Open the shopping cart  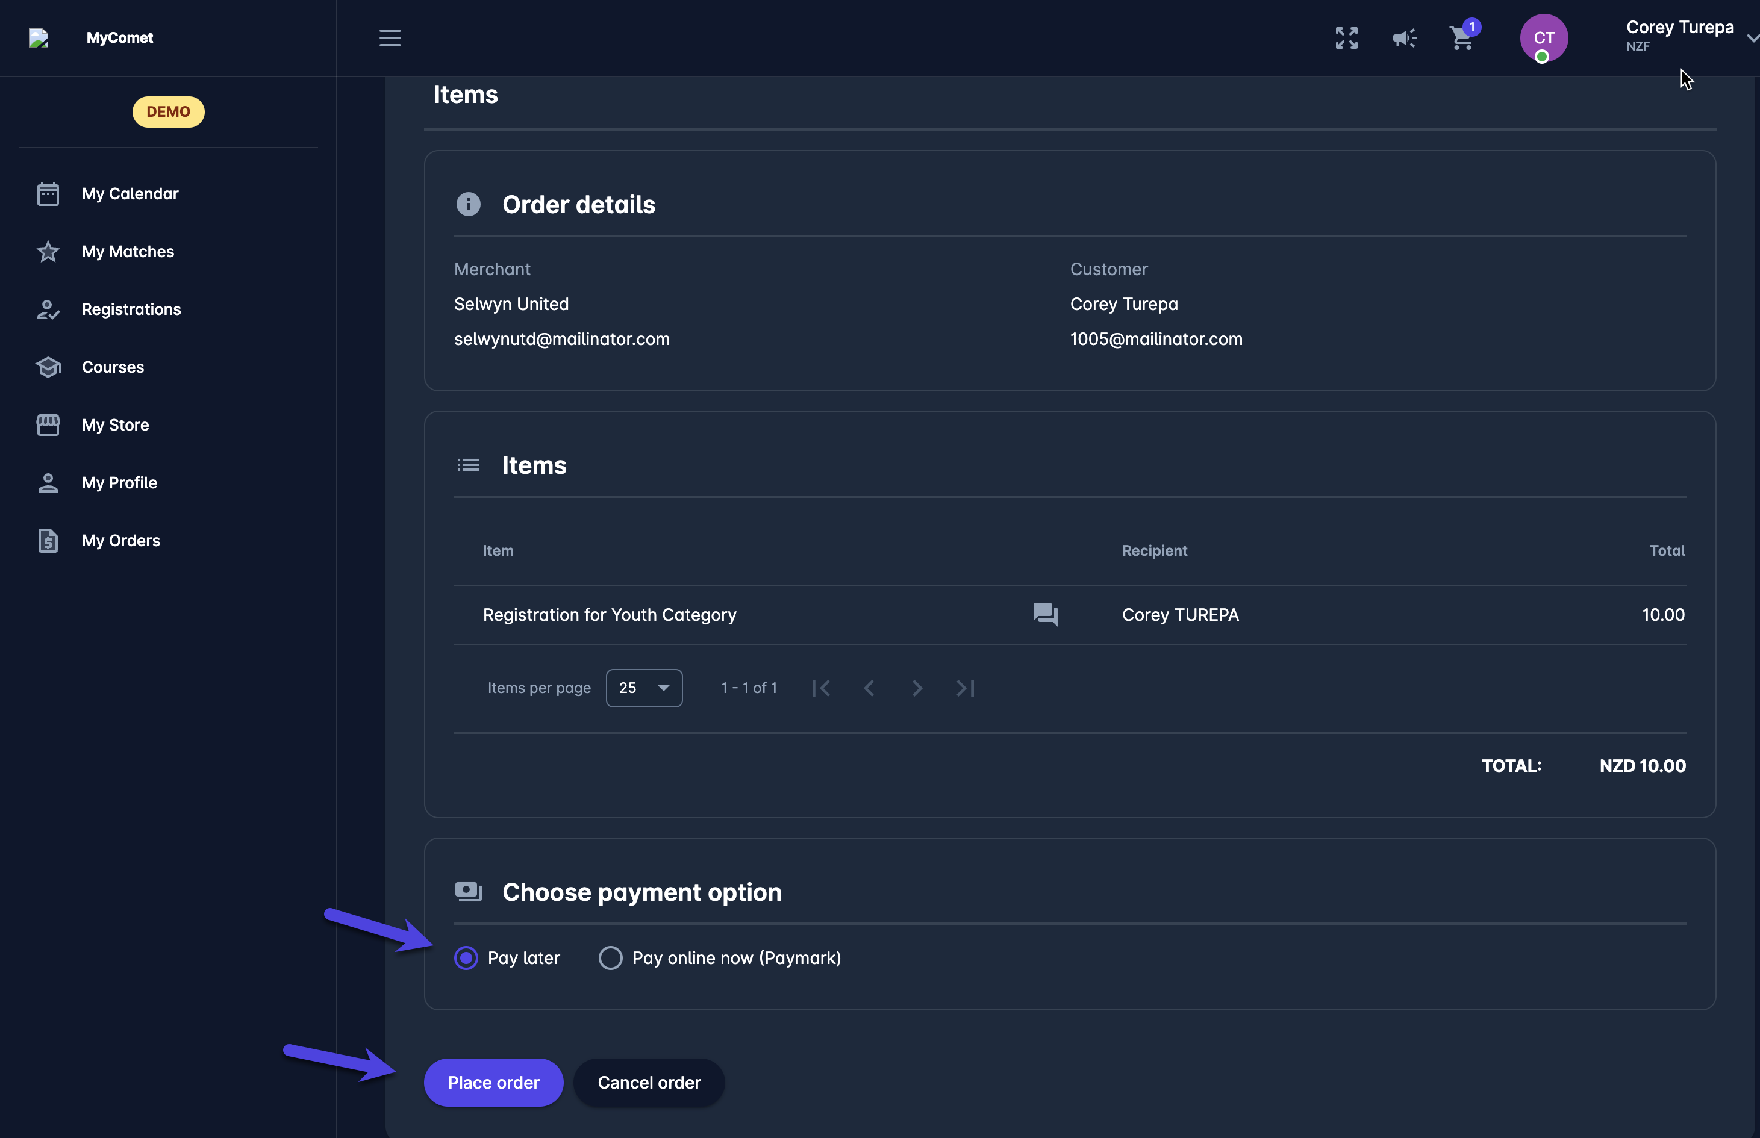click(x=1461, y=38)
